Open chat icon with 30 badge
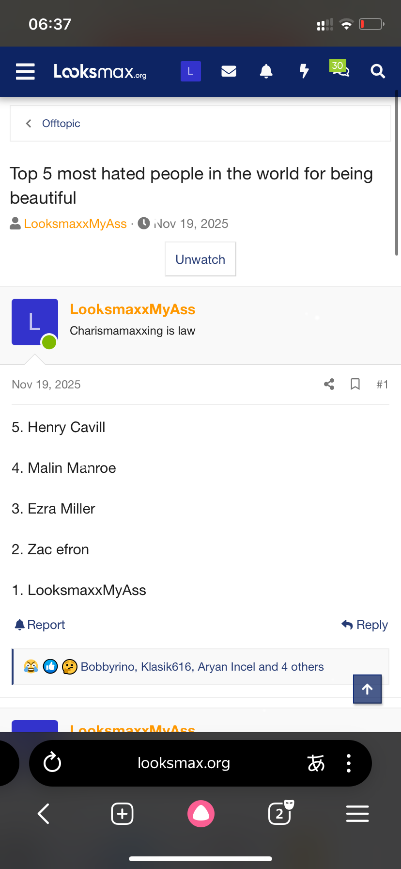The image size is (401, 869). (340, 71)
